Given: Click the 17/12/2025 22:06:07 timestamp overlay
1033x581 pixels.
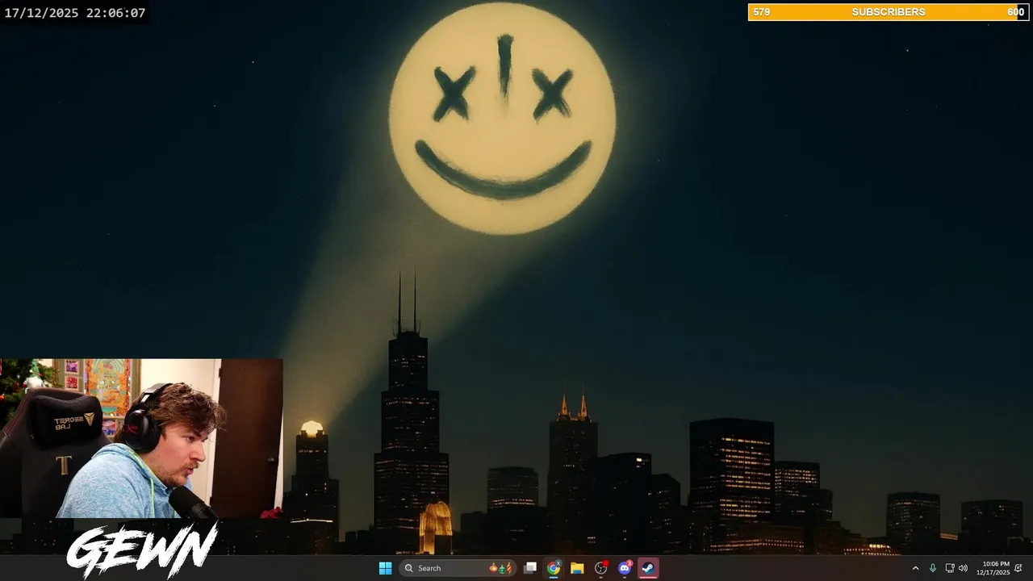Looking at the screenshot, I should [75, 13].
